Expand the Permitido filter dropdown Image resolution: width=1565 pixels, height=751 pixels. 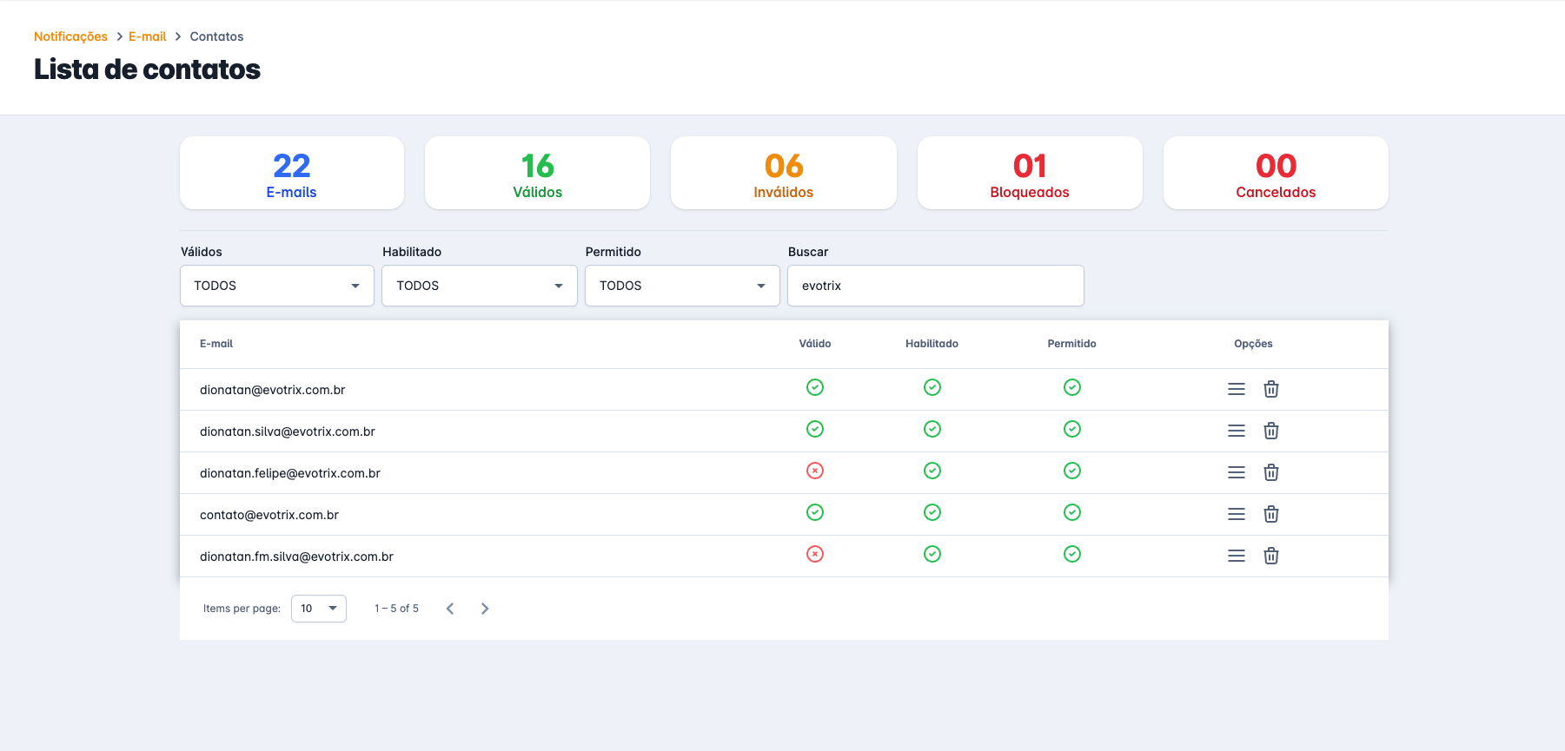[682, 286]
